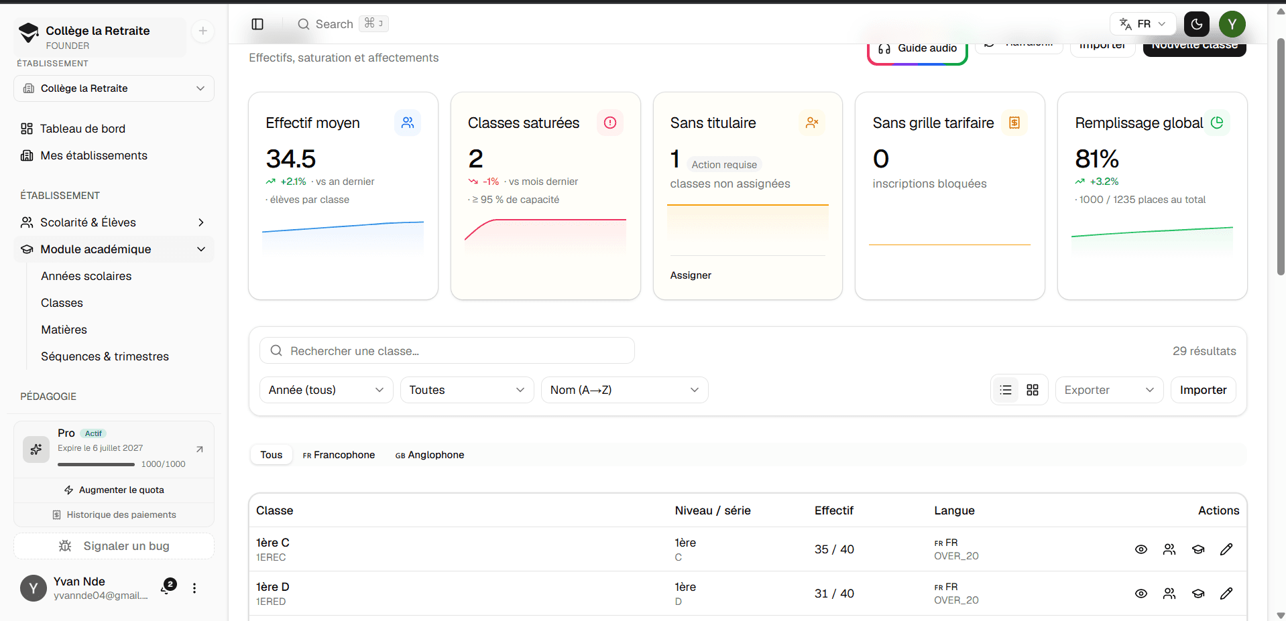1286x621 pixels.
Task: Focus the Rechercher une classe search field
Action: coord(447,350)
